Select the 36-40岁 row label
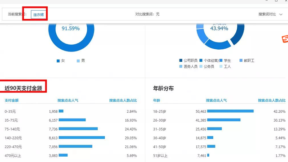 click(160, 138)
